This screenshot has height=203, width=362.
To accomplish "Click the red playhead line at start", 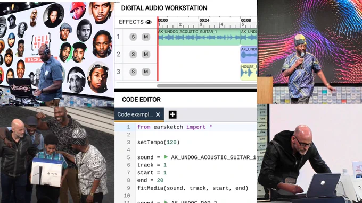I will click(x=158, y=48).
